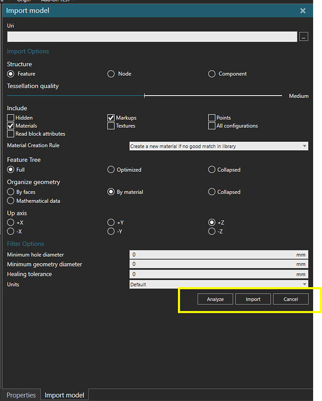Click the Uri browse ellipsis button
Viewport: 322px width, 401px height.
[303, 37]
